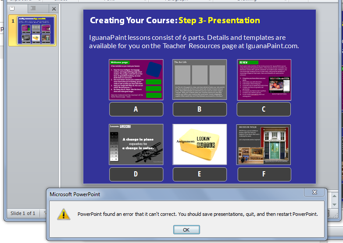Select the Lesson Planes airplane image
This screenshot has height=243, width=343.
point(136,144)
